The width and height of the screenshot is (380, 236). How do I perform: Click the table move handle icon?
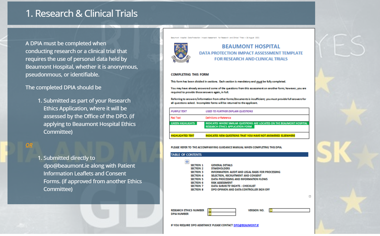click(x=187, y=162)
